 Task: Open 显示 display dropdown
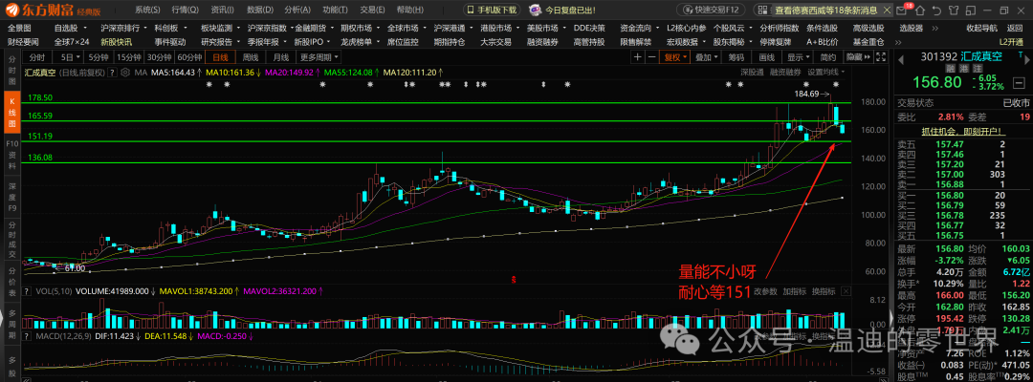799,57
